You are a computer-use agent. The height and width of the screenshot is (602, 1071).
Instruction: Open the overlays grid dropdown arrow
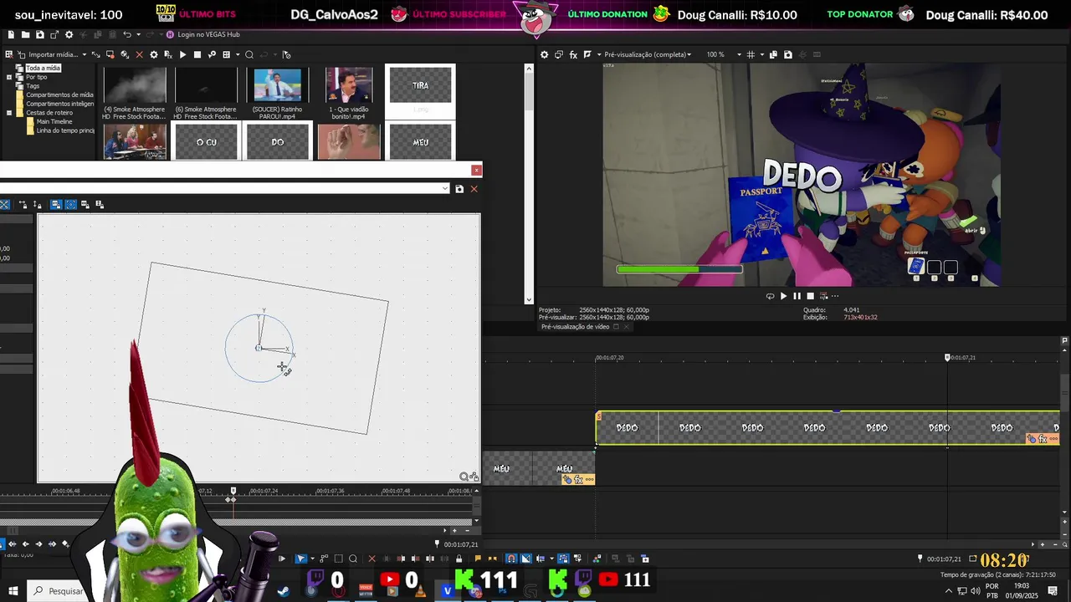coord(762,54)
